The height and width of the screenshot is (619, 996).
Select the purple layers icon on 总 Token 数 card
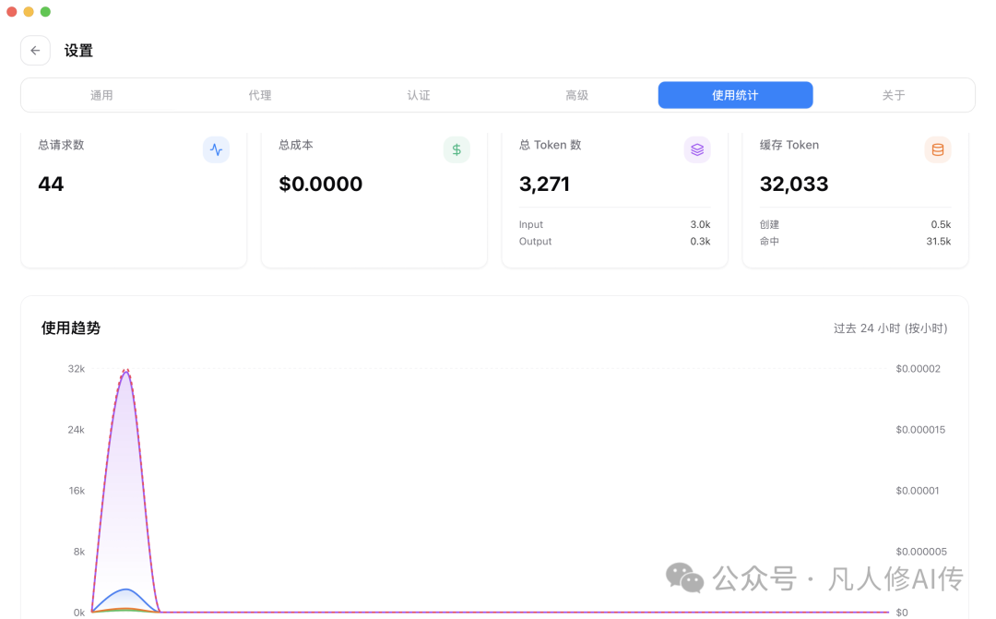coord(697,149)
